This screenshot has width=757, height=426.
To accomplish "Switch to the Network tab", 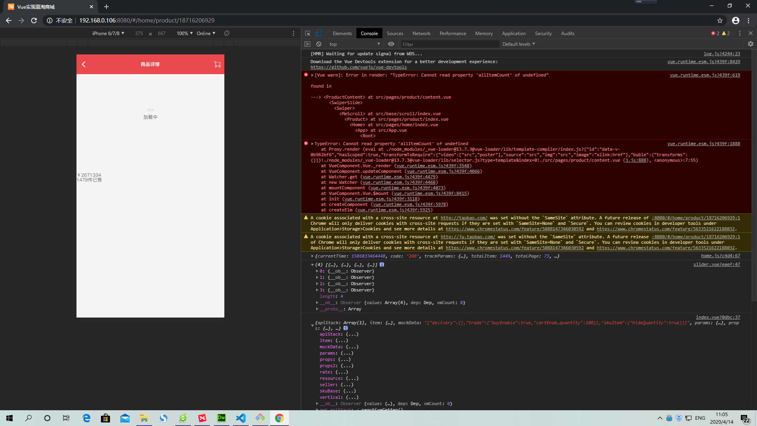I will [x=421, y=34].
